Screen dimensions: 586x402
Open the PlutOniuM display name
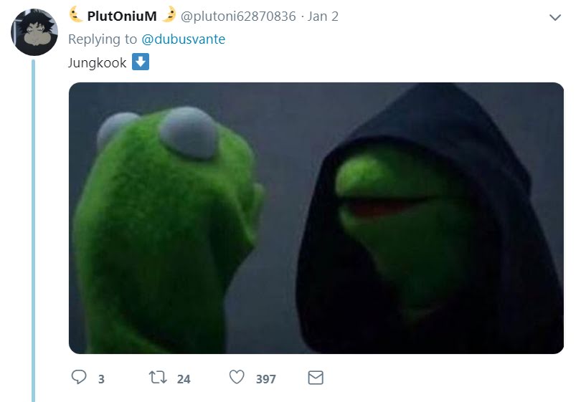coord(122,16)
